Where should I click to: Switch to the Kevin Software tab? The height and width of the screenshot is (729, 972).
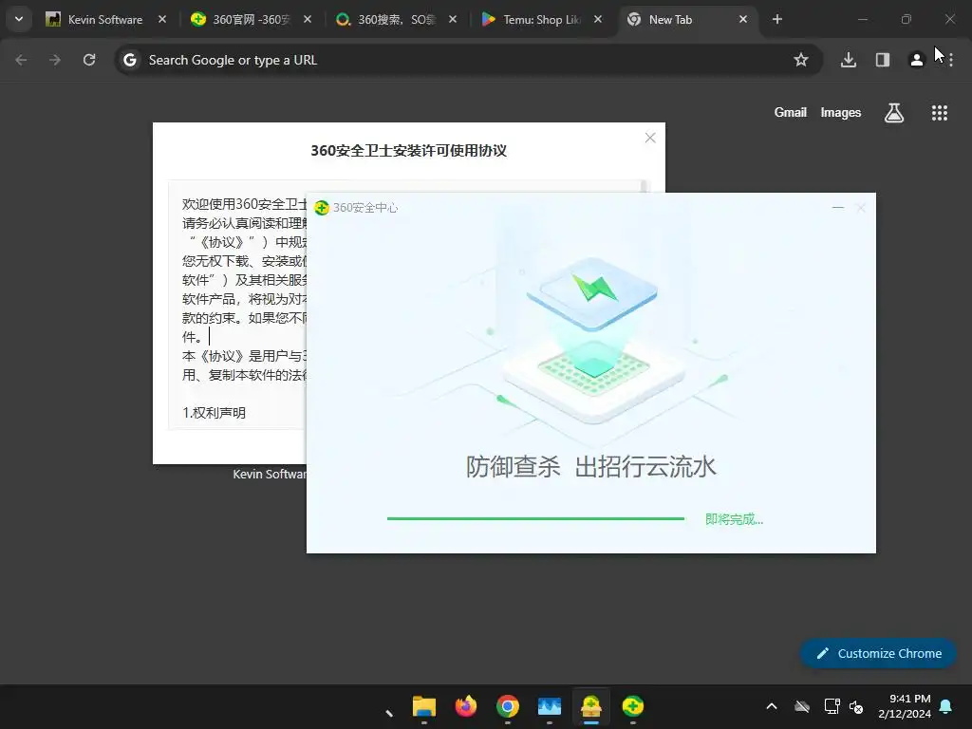(x=105, y=19)
